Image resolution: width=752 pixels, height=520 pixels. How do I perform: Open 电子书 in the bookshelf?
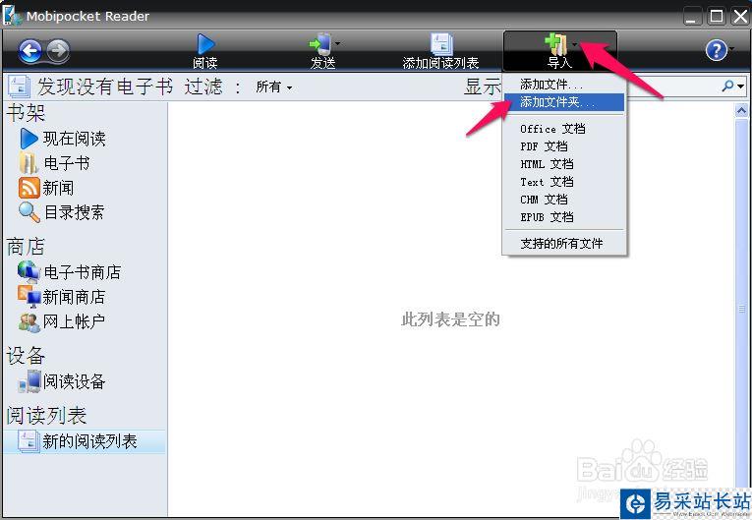coord(66,163)
